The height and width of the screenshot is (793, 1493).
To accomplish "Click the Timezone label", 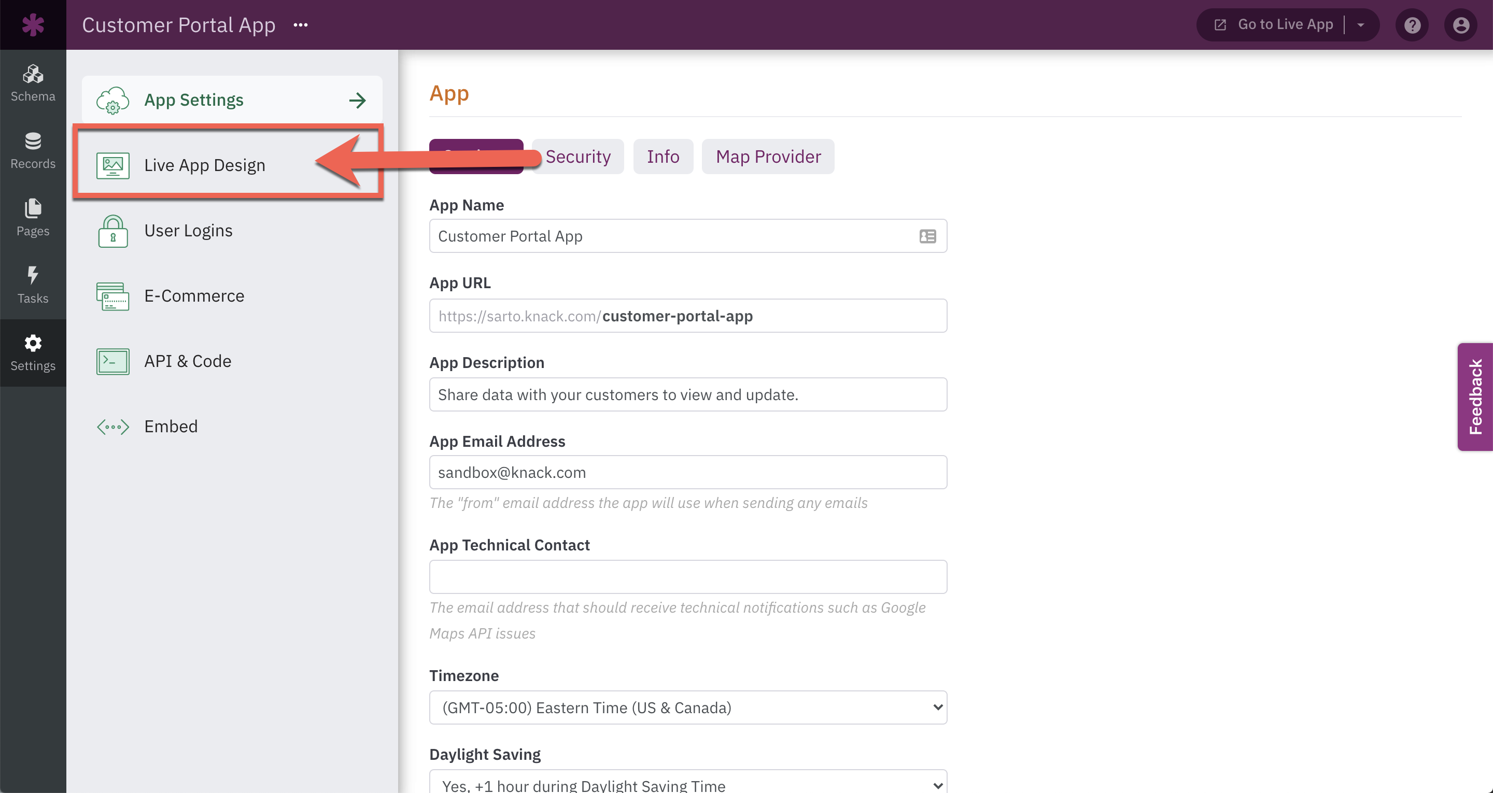I will coord(463,675).
